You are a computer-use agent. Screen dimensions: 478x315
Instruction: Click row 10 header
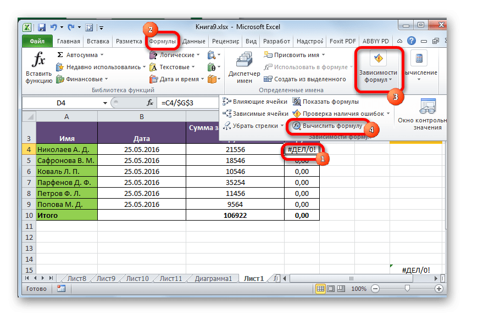(x=29, y=216)
